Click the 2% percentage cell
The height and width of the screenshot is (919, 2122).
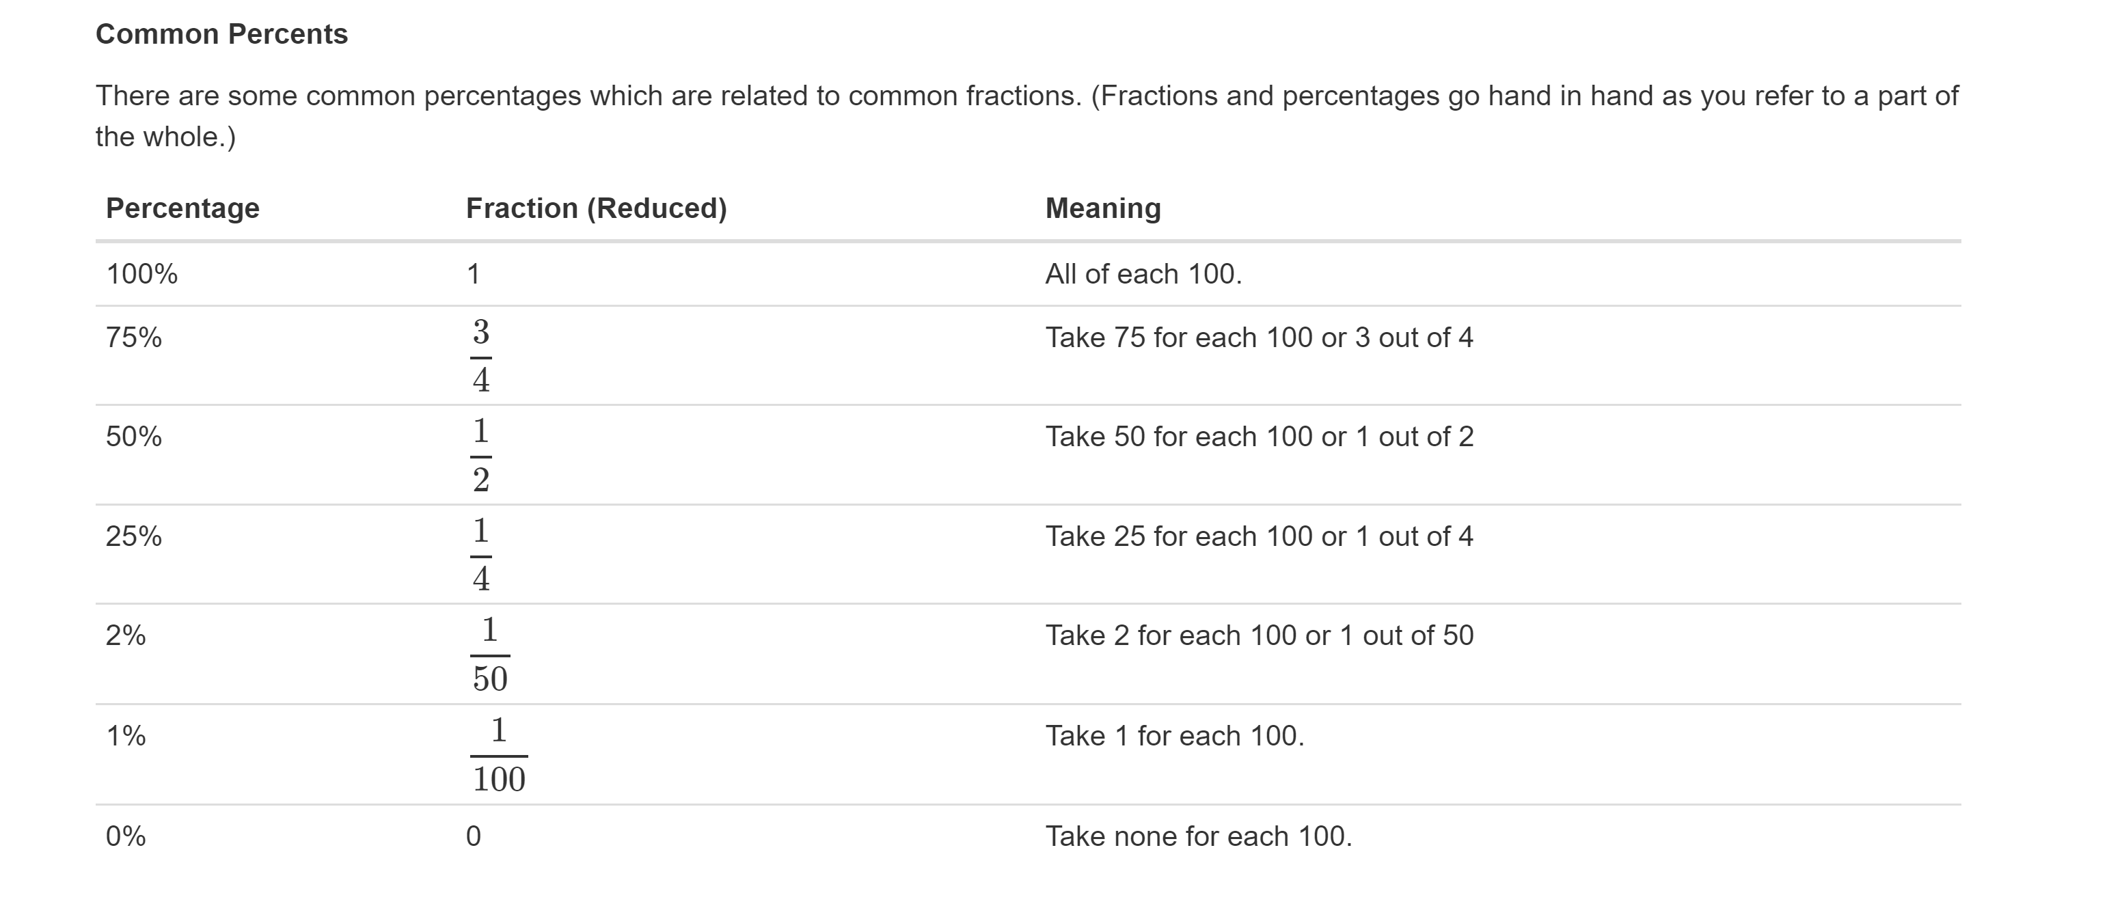[125, 635]
